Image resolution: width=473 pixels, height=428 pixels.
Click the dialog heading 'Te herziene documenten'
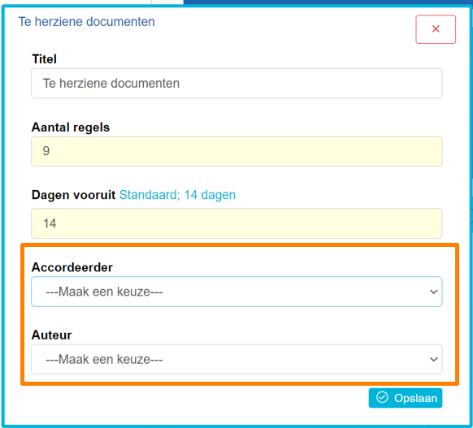[87, 22]
